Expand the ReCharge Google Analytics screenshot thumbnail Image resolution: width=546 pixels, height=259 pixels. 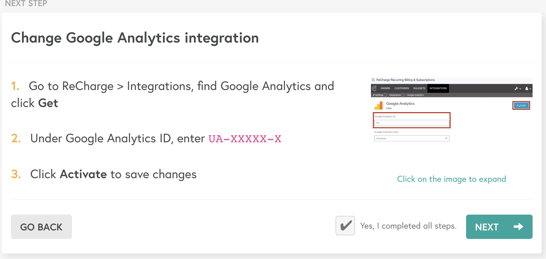click(x=451, y=110)
